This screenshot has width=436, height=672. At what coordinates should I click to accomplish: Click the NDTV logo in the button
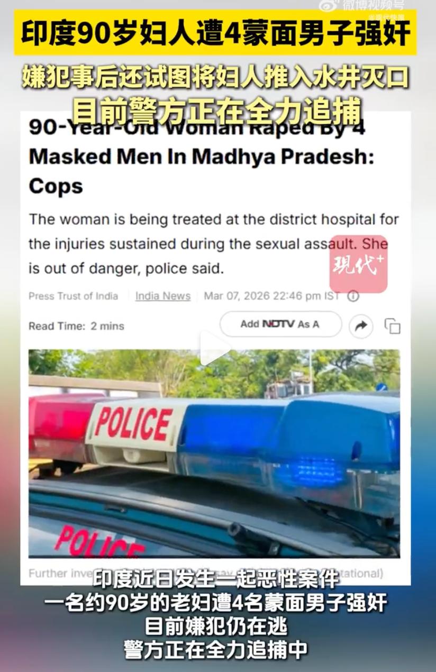coord(278,324)
